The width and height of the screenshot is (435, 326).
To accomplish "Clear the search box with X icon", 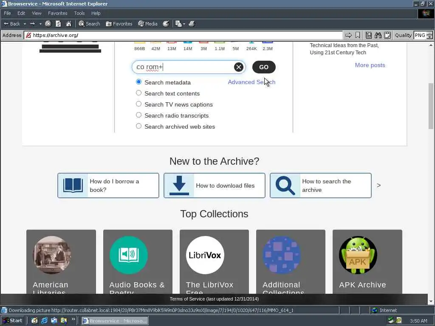I will (x=239, y=67).
